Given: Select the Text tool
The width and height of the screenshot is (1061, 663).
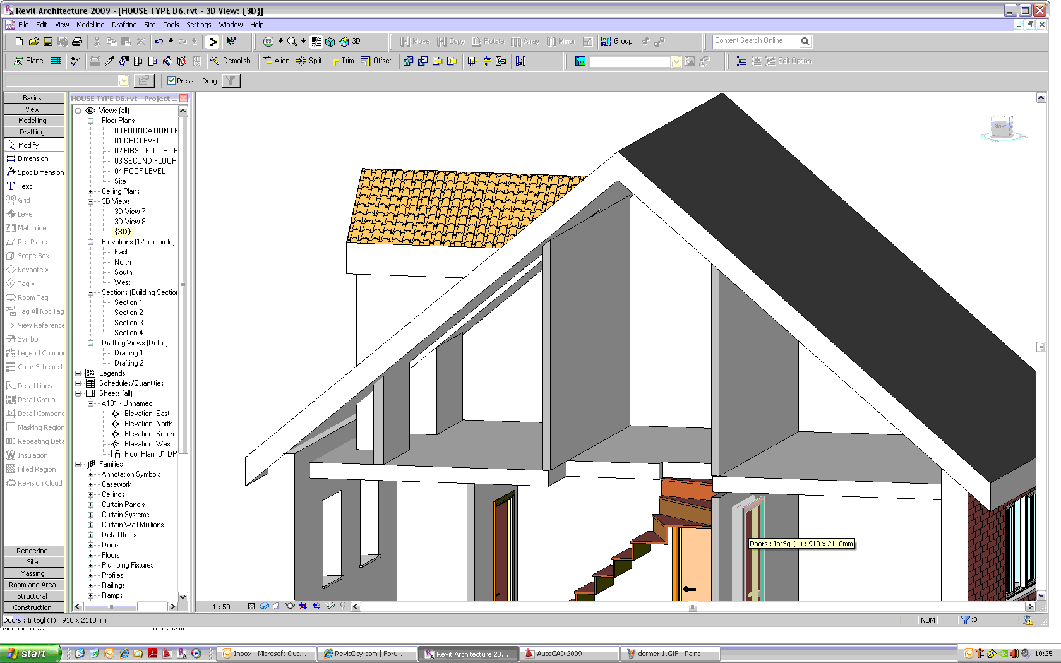Looking at the screenshot, I should tap(25, 186).
